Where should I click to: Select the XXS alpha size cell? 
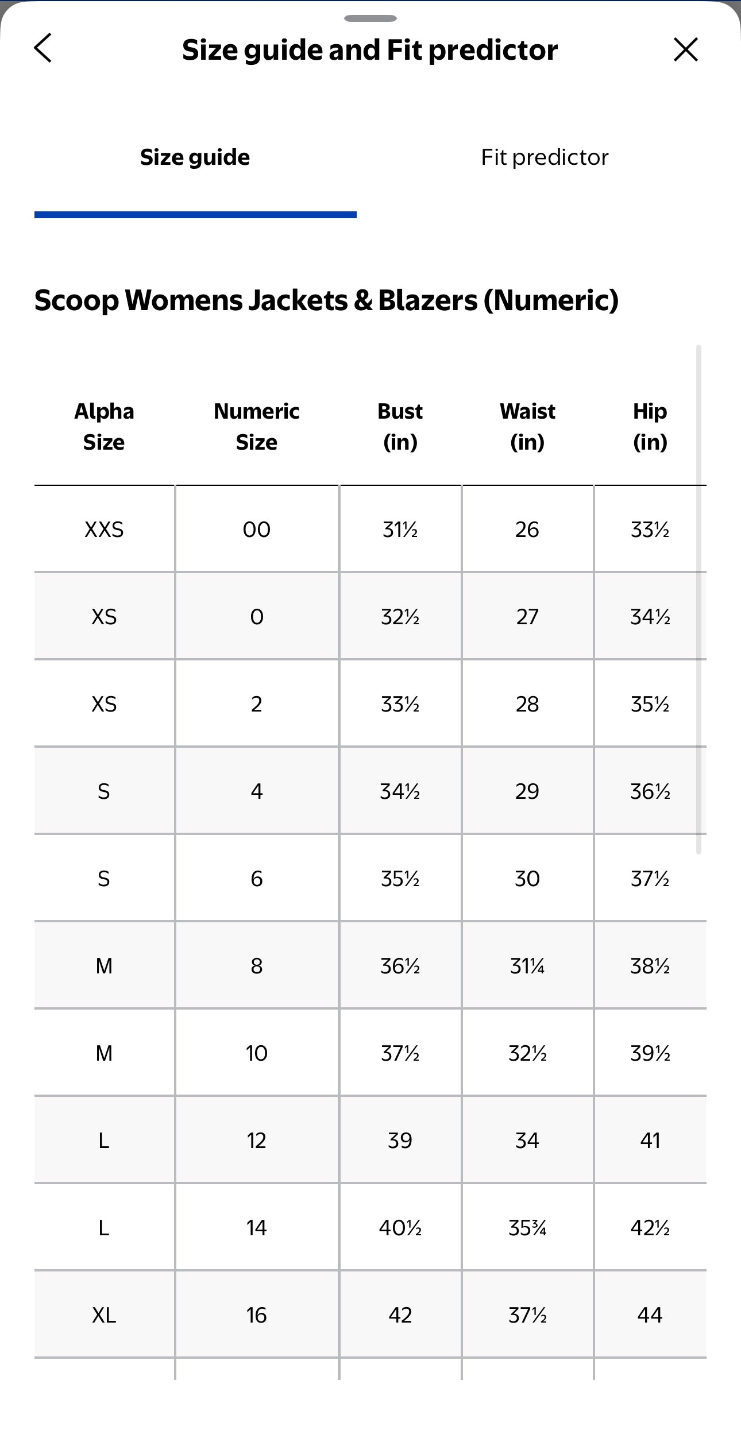click(x=104, y=529)
